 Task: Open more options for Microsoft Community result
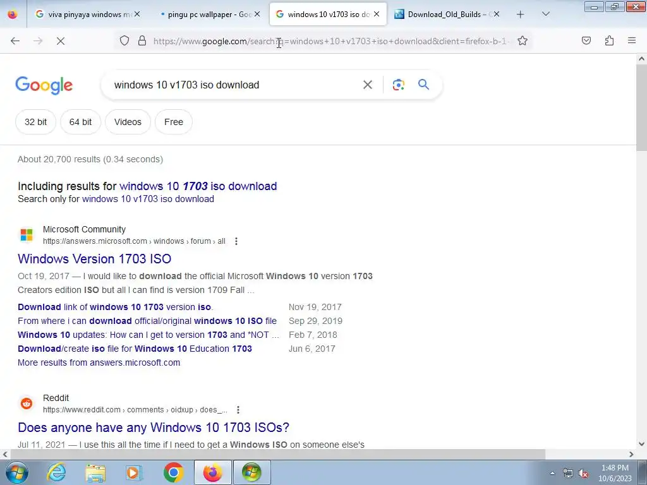pyautogui.click(x=236, y=241)
